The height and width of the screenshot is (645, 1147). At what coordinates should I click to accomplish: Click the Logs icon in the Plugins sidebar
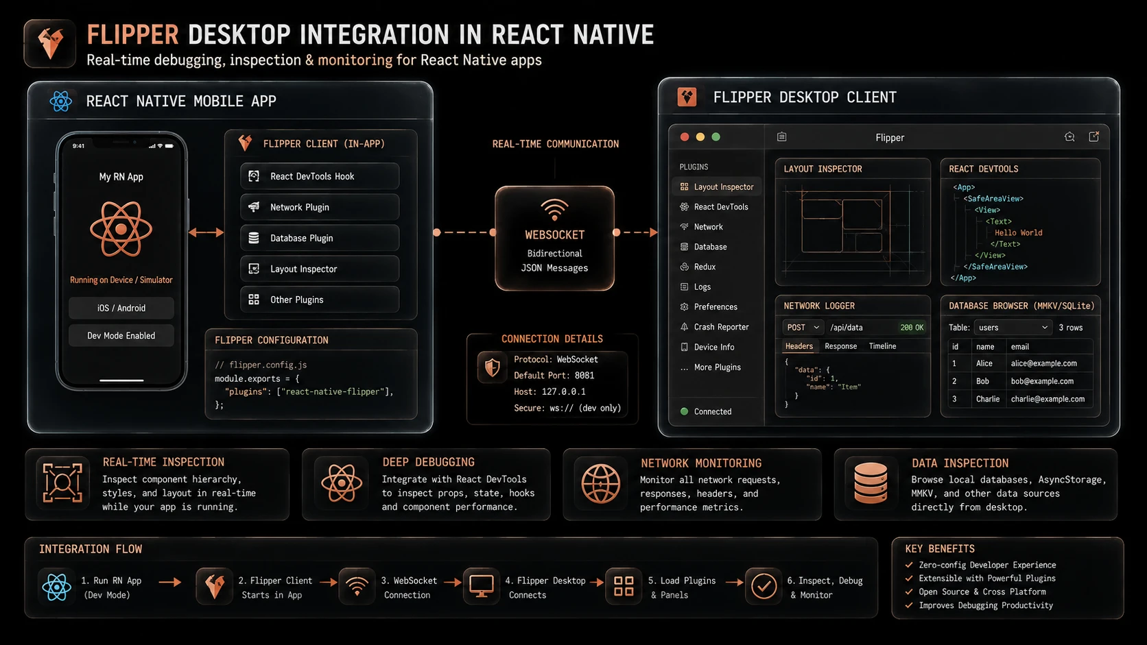tap(684, 287)
